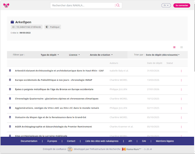Open options menu for Europe occidentale row
Viewport: 195px width, 154px height.
(181, 80)
